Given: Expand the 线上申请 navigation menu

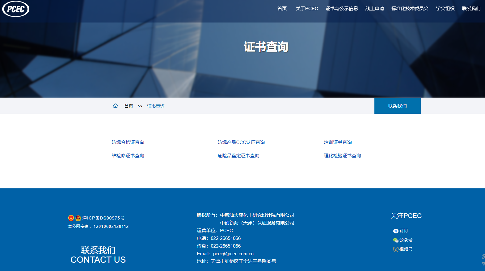Looking at the screenshot, I should (x=374, y=9).
